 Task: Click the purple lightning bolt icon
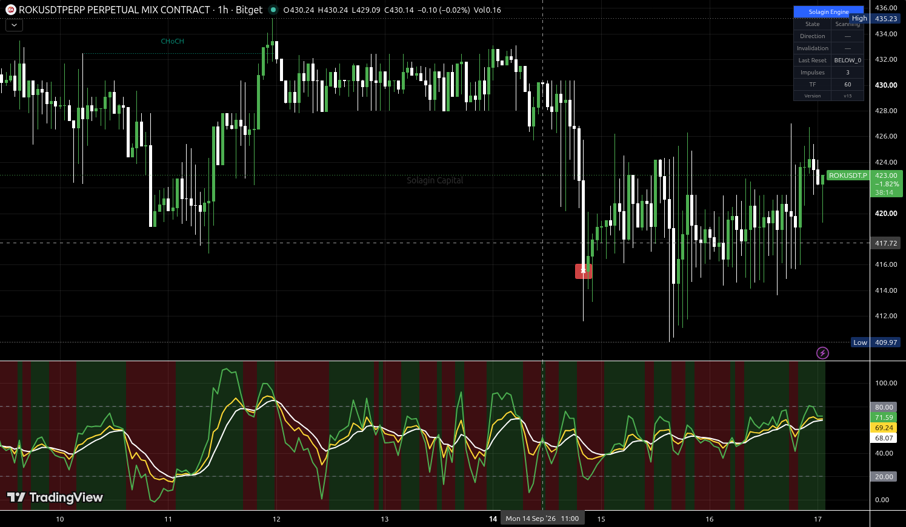[x=822, y=353]
